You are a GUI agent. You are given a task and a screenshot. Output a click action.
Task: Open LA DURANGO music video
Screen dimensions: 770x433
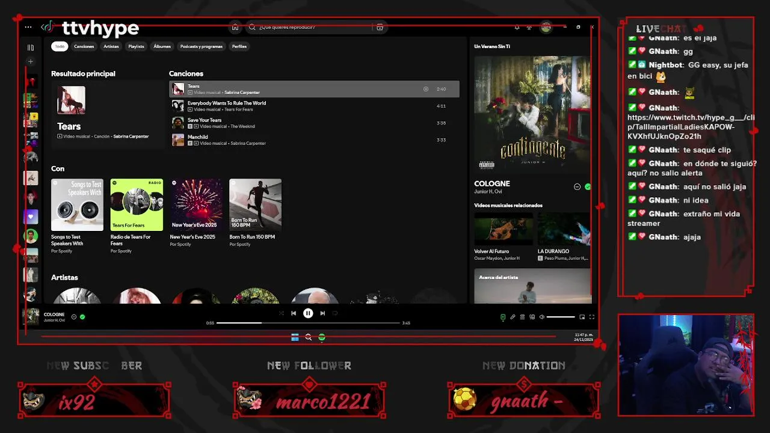[x=564, y=237]
